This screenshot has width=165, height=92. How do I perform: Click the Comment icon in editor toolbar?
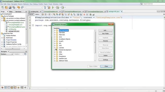[x=90, y=14]
